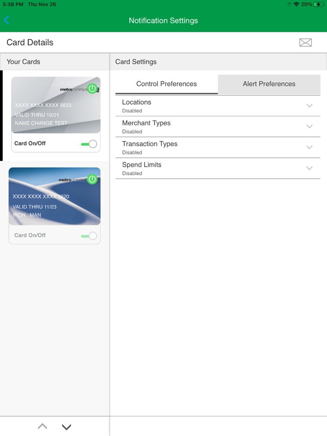Tap power icon on card ending 3620
This screenshot has height=436, width=327.
92,179
